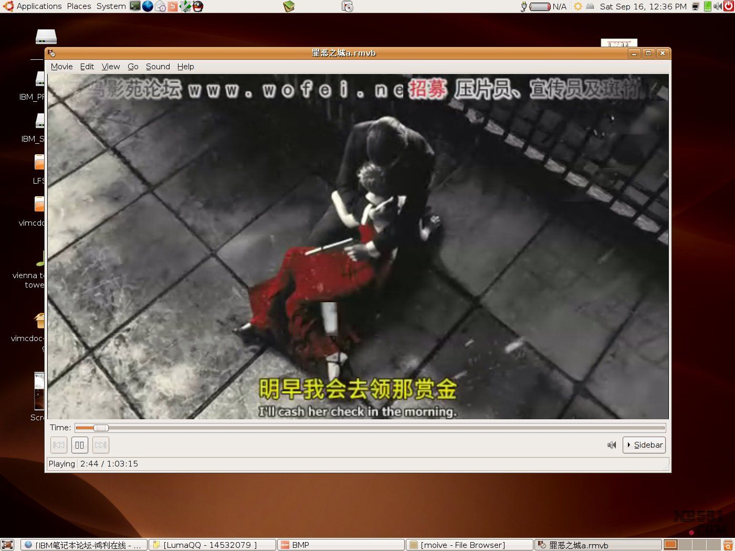
Task: Select the IBM_PR drive desktop icon
Action: (40, 79)
